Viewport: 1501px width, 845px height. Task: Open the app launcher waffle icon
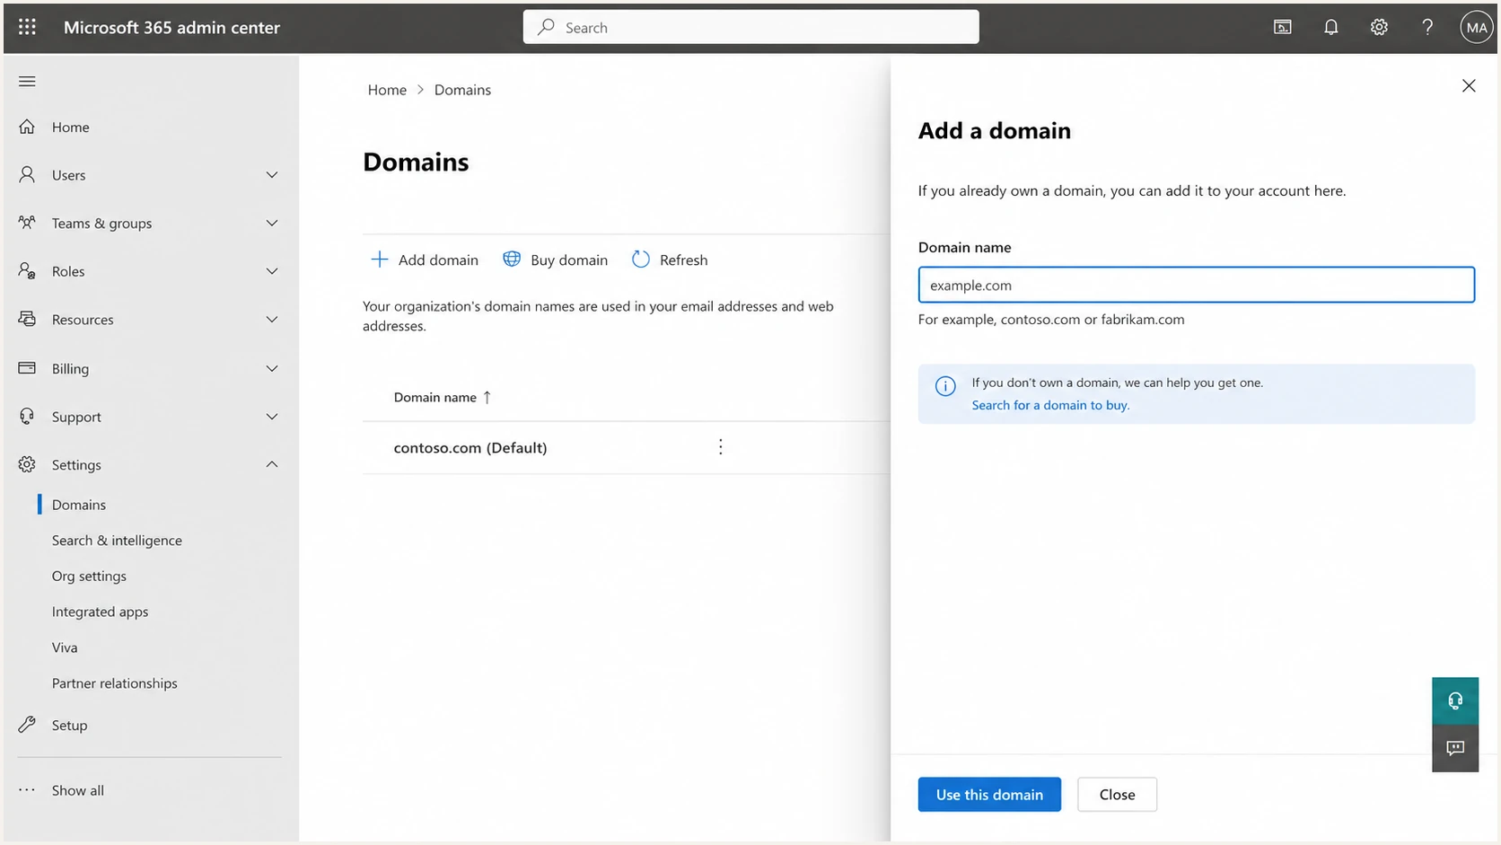point(27,27)
